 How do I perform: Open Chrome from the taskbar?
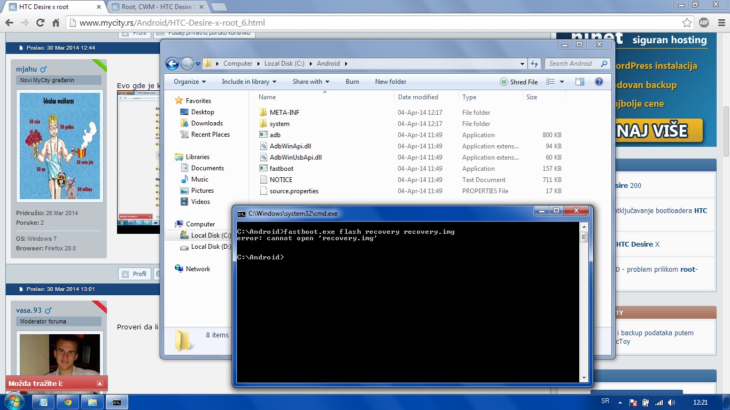[68, 402]
